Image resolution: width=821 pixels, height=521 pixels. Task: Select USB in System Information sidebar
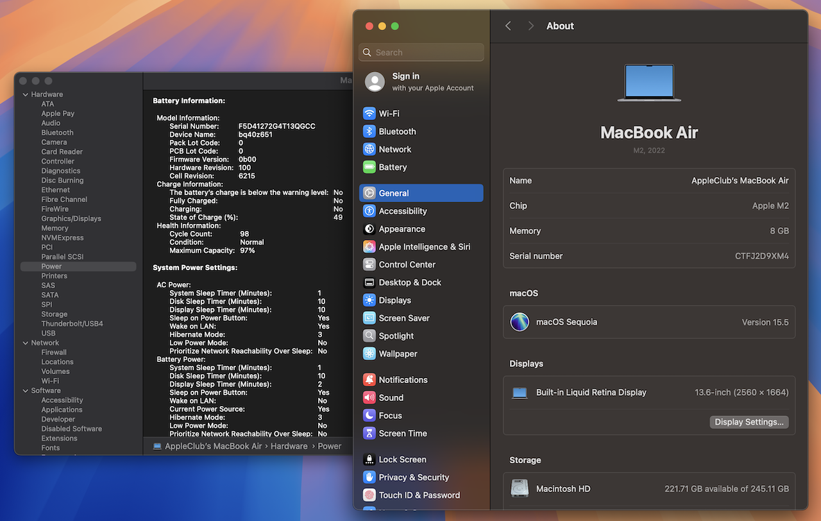pos(48,334)
